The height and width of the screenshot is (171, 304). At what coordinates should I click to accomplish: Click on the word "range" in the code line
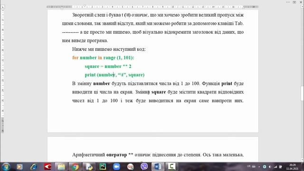tap(109, 58)
